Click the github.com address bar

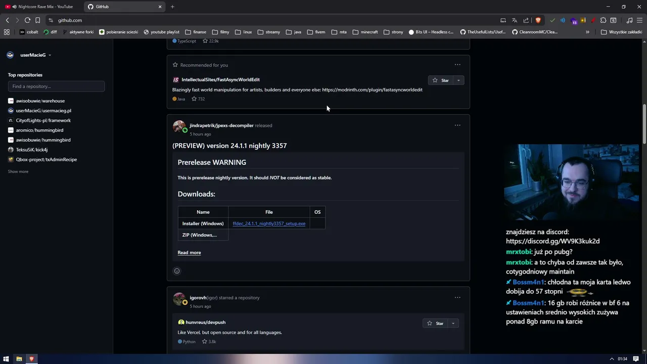point(273,20)
